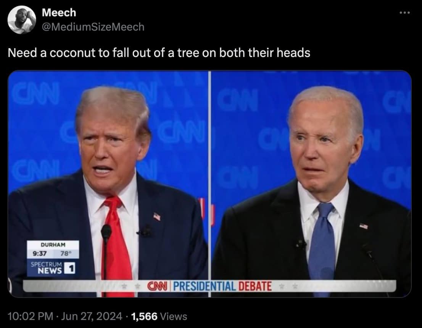Viewport: 422px width, 328px height.
Task: View the 1,566 Views count
Action: (x=159, y=316)
